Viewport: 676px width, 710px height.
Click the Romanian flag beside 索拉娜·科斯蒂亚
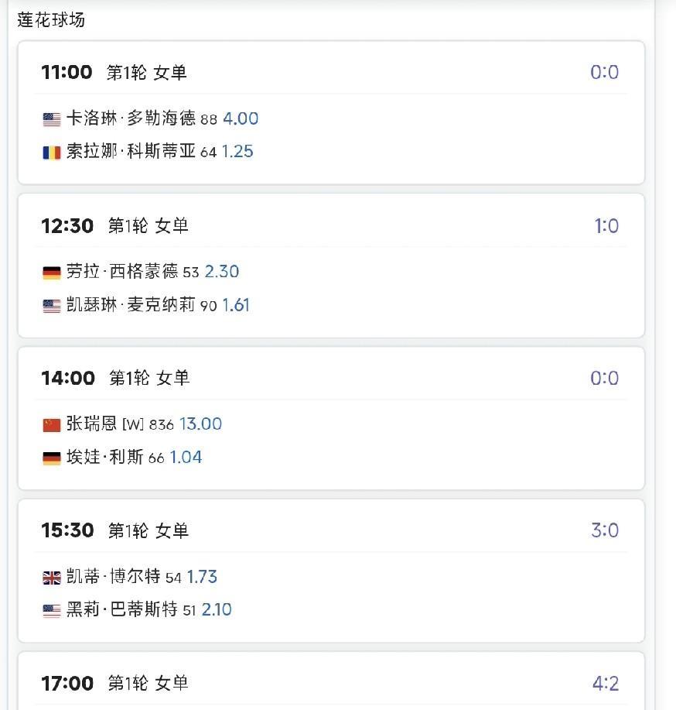pos(52,153)
